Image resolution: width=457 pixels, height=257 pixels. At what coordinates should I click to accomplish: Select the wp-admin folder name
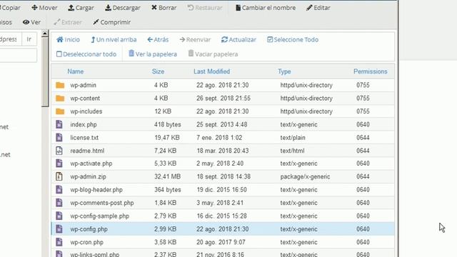point(83,85)
